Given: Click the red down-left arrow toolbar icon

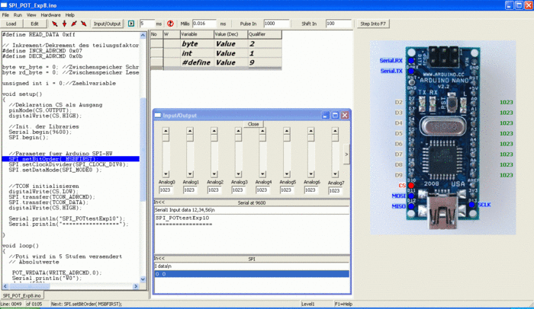Looking at the screenshot, I should click(74, 24).
